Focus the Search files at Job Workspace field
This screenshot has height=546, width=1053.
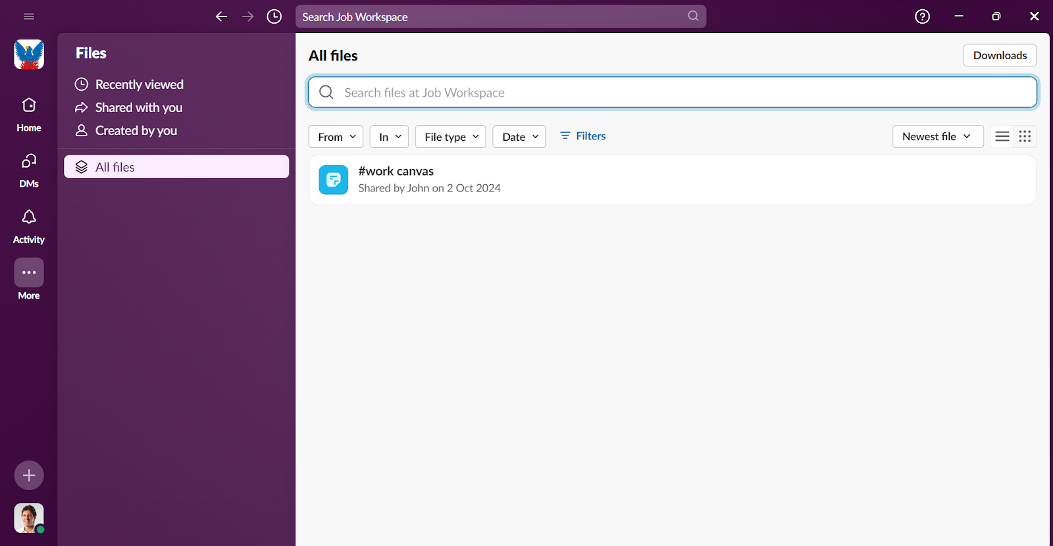(673, 92)
